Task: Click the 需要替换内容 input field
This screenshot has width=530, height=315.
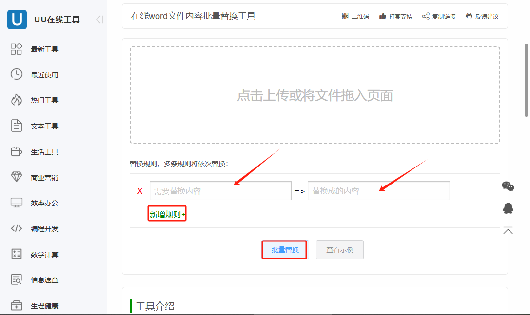Action: click(x=220, y=190)
